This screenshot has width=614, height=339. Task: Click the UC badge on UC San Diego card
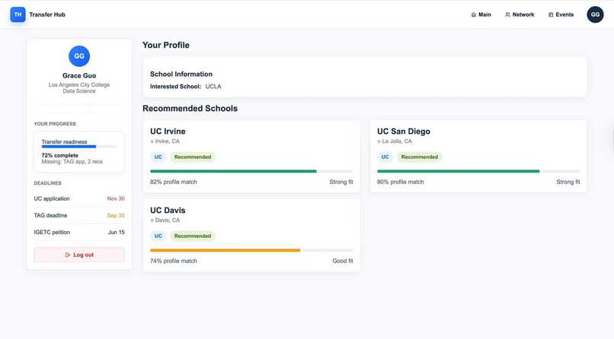385,157
